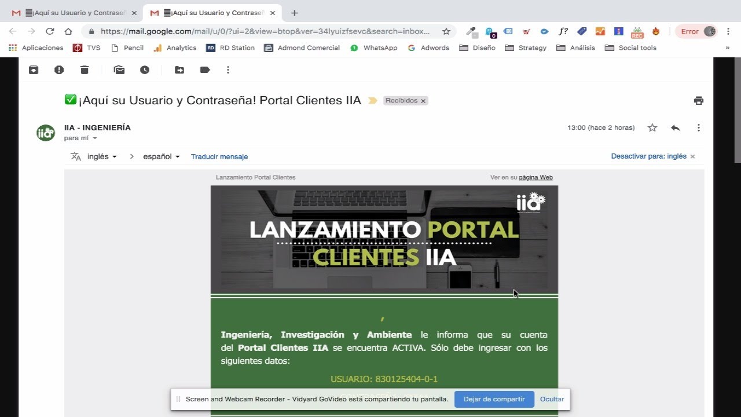Click the 'Traducir mensaje' link

click(x=219, y=156)
